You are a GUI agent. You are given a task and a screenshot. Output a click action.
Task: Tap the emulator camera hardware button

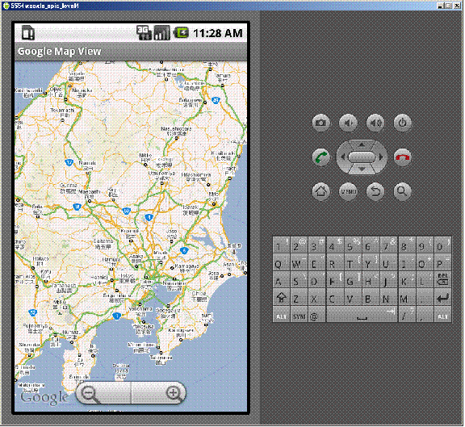320,123
